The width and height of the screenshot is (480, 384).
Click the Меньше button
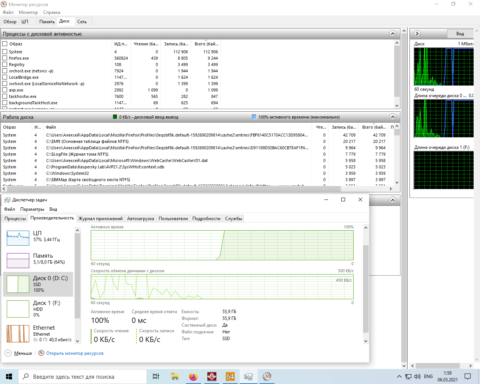pyautogui.click(x=23, y=353)
